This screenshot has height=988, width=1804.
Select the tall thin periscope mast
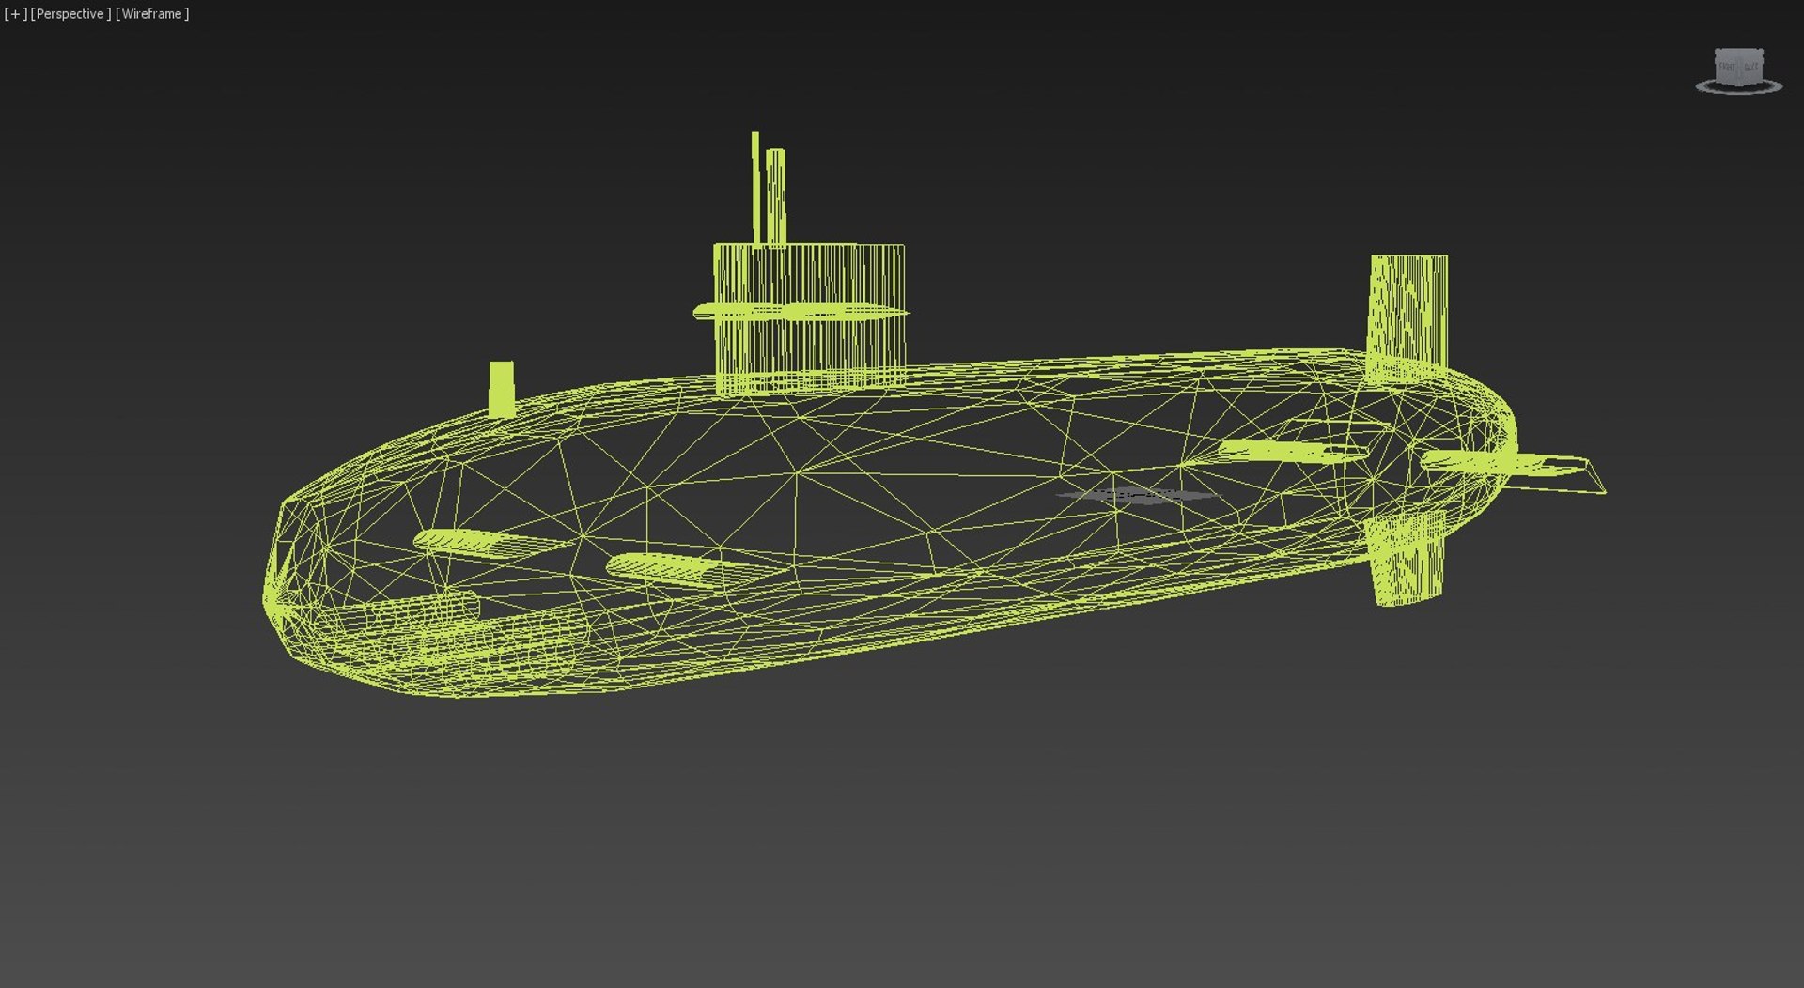click(x=754, y=188)
